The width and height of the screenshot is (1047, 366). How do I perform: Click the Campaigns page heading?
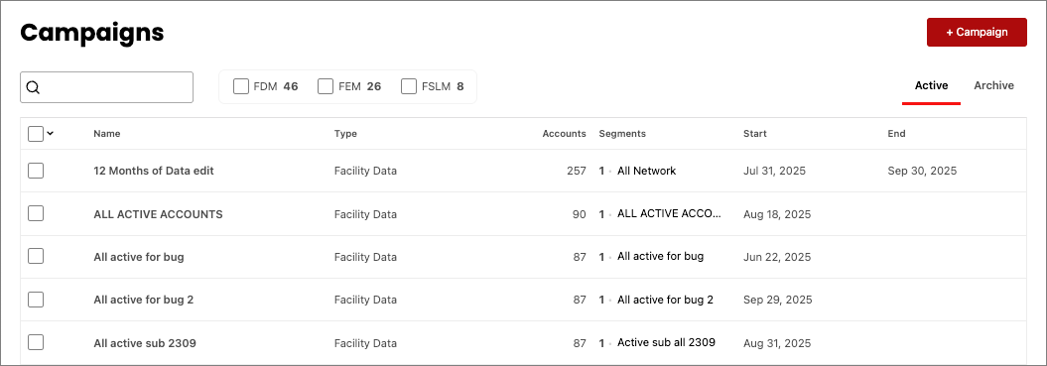[x=92, y=33]
